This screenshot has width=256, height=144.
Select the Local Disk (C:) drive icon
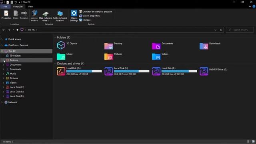coord(61,71)
